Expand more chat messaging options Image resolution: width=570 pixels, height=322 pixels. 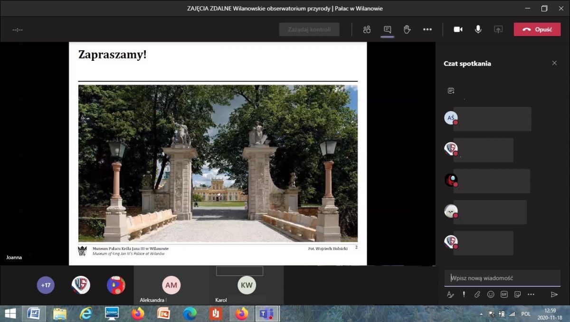[531, 294]
